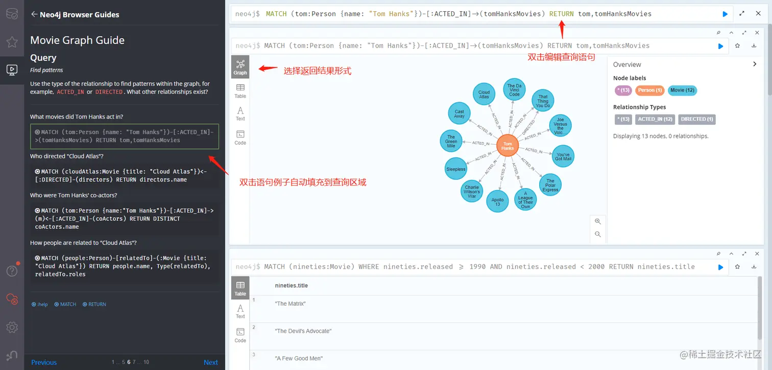The height and width of the screenshot is (370, 772).
Task: Switch Tom Hanks frame to Table view
Action: [x=240, y=91]
